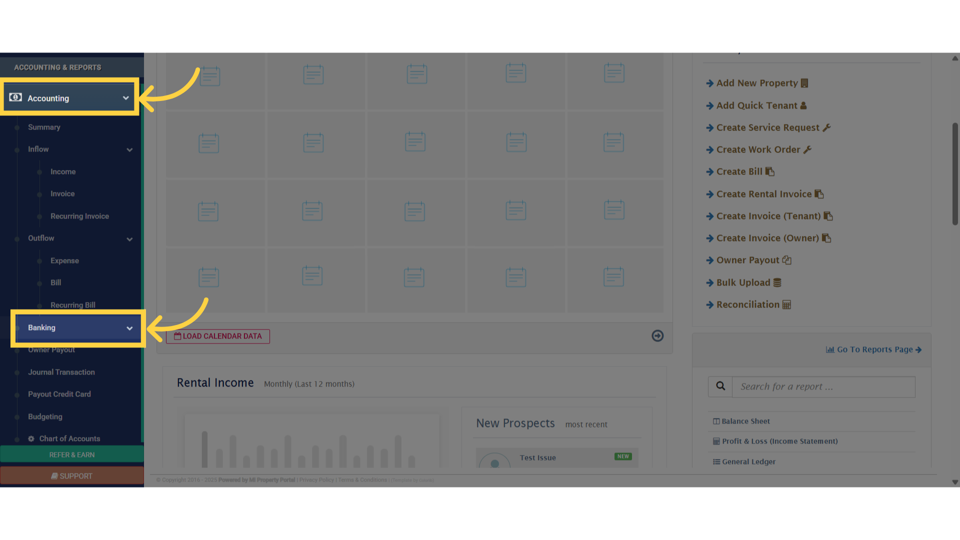The height and width of the screenshot is (540, 960).
Task: Click the wrench icon beside Create Work Order
Action: click(807, 149)
